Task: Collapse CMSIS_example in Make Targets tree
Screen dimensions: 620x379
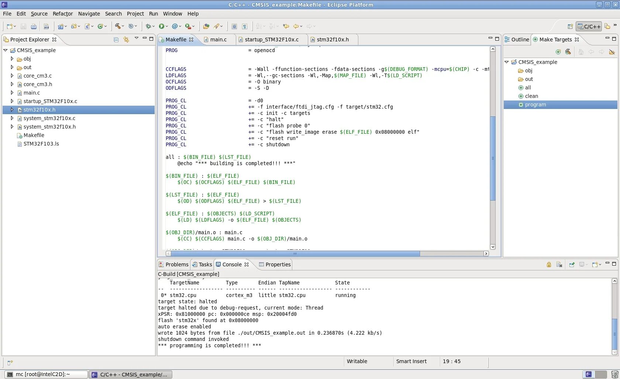Action: click(x=507, y=62)
